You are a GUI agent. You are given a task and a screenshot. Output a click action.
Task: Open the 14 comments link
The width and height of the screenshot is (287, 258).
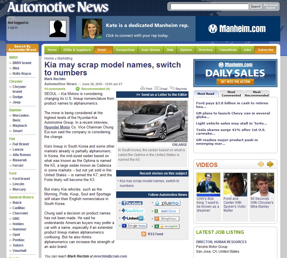[x=55, y=89]
